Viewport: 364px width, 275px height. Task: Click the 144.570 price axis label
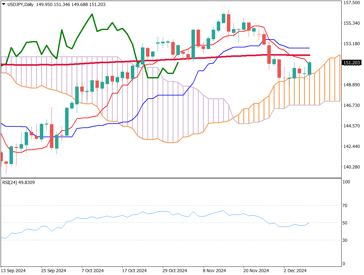(x=352, y=126)
